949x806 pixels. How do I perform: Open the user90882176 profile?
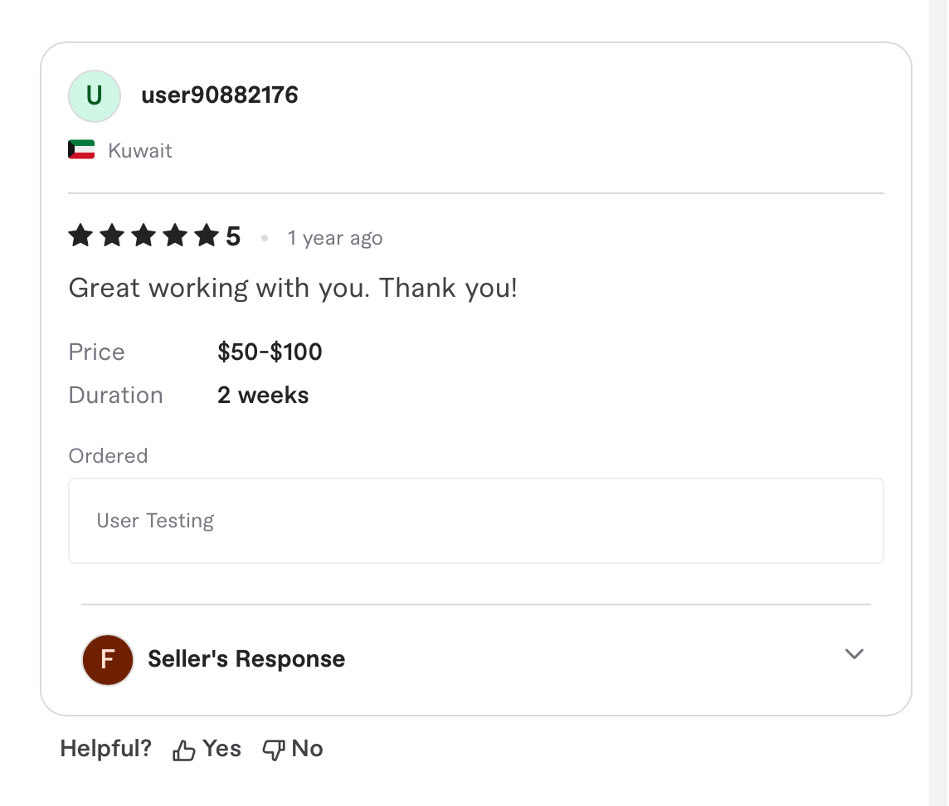point(219,95)
